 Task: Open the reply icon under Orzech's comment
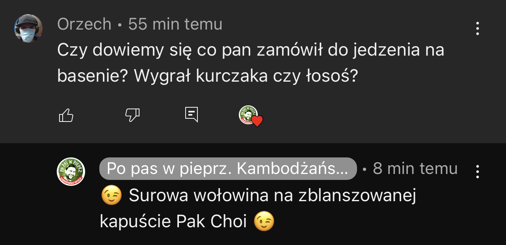(192, 114)
